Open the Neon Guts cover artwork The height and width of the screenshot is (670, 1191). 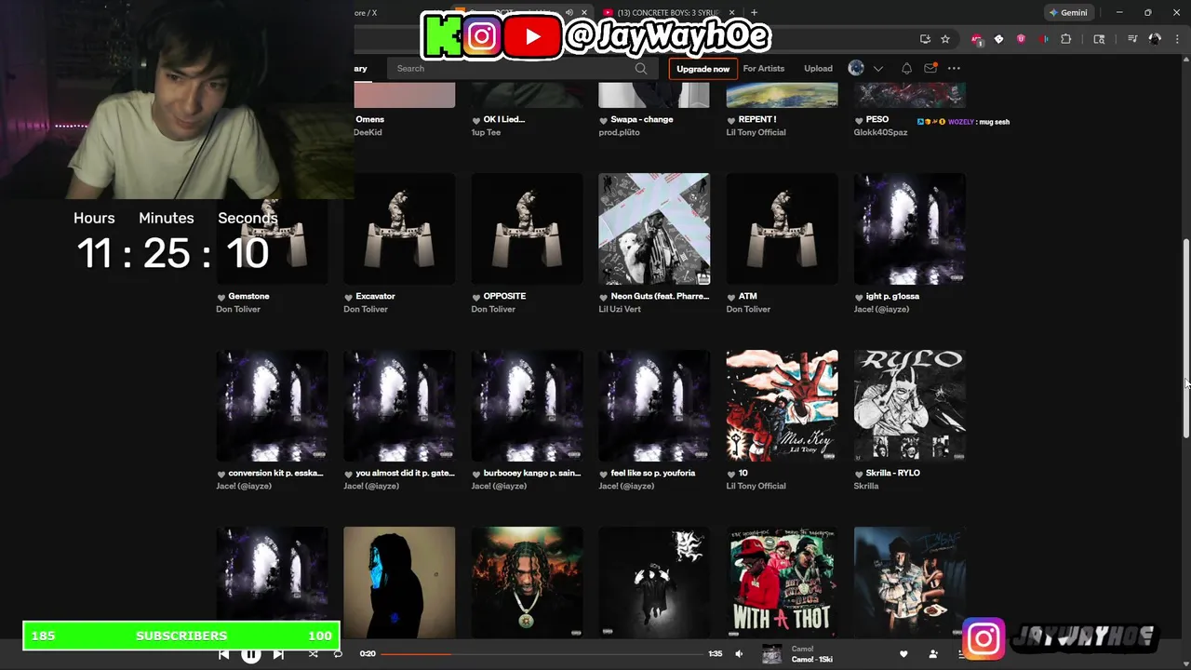[x=654, y=229]
